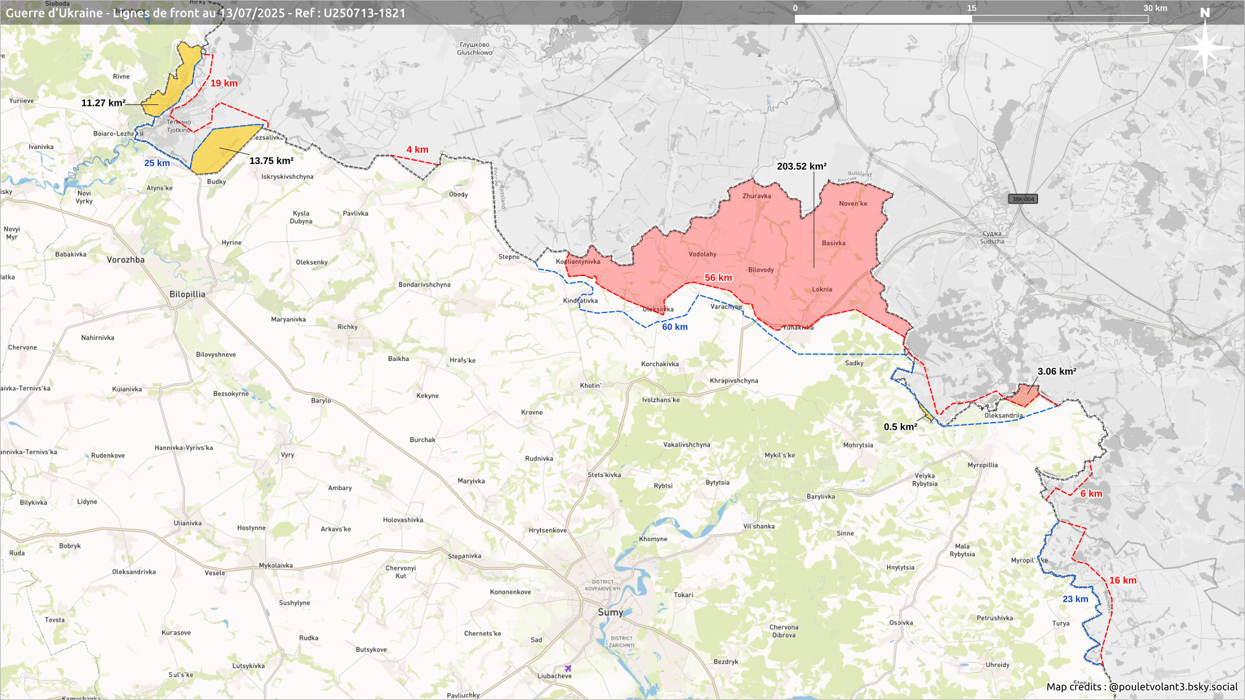
Task: Click the Obody village label
Action: pyautogui.click(x=458, y=194)
